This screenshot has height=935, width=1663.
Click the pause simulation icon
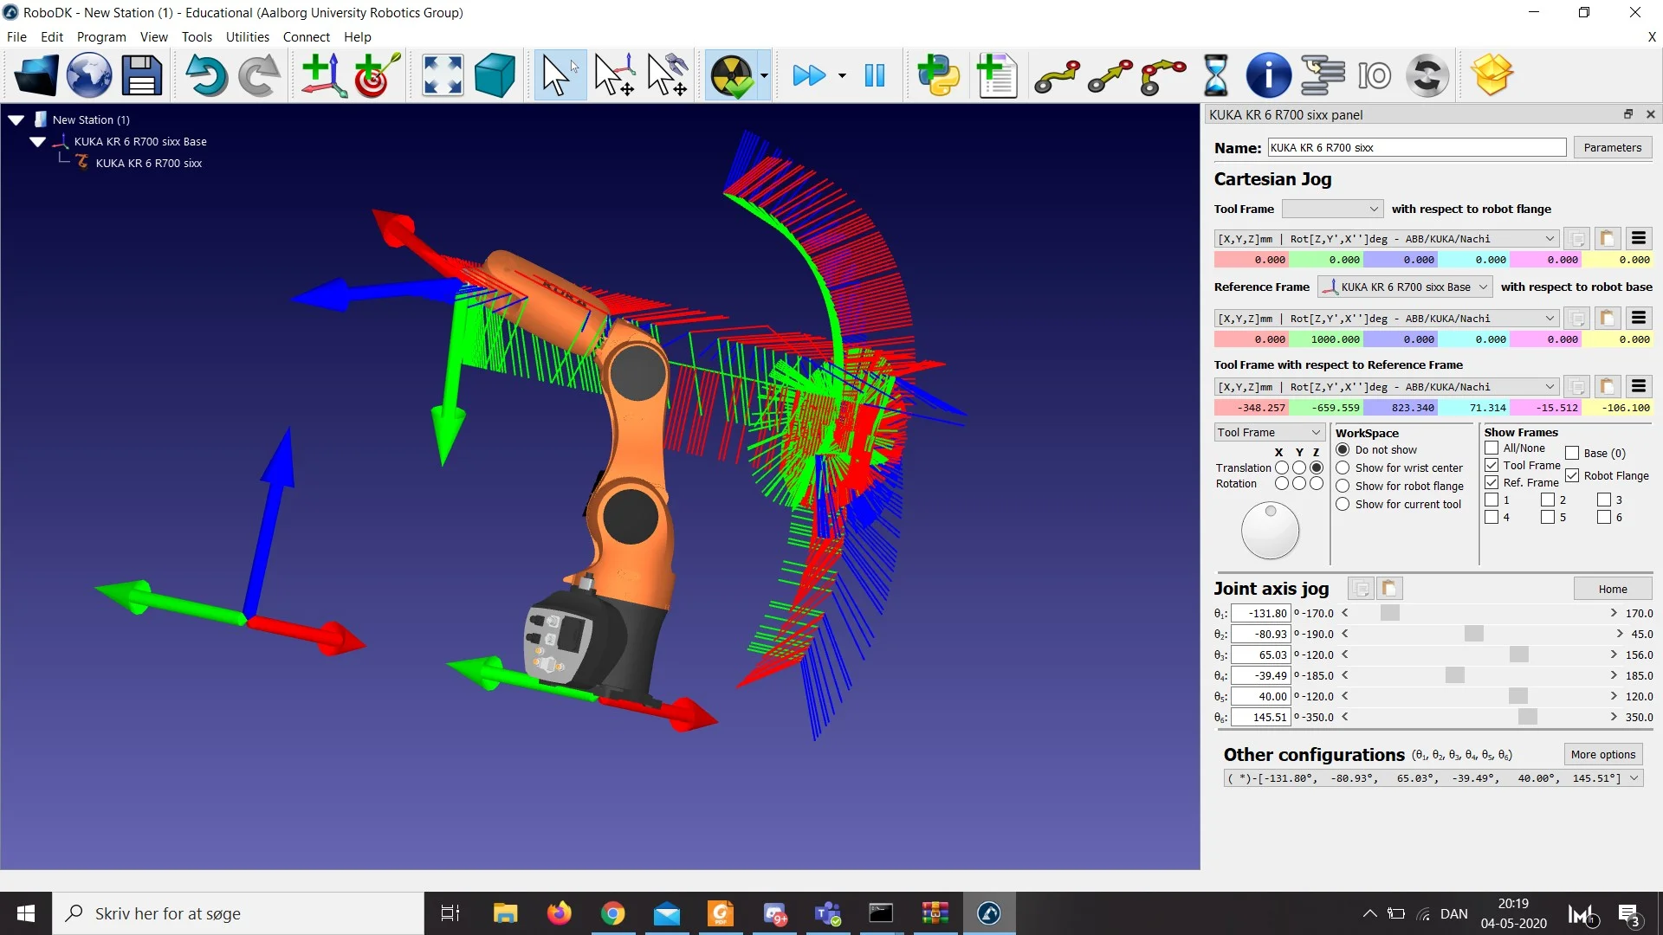[875, 75]
